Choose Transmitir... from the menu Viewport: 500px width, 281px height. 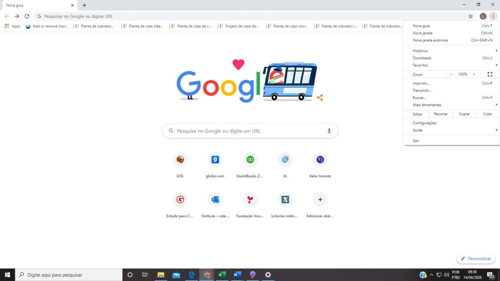(x=451, y=90)
